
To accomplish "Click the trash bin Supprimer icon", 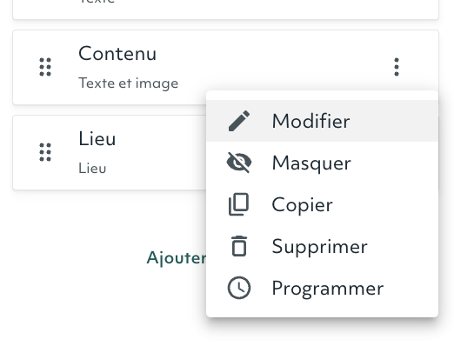I will pyautogui.click(x=239, y=246).
